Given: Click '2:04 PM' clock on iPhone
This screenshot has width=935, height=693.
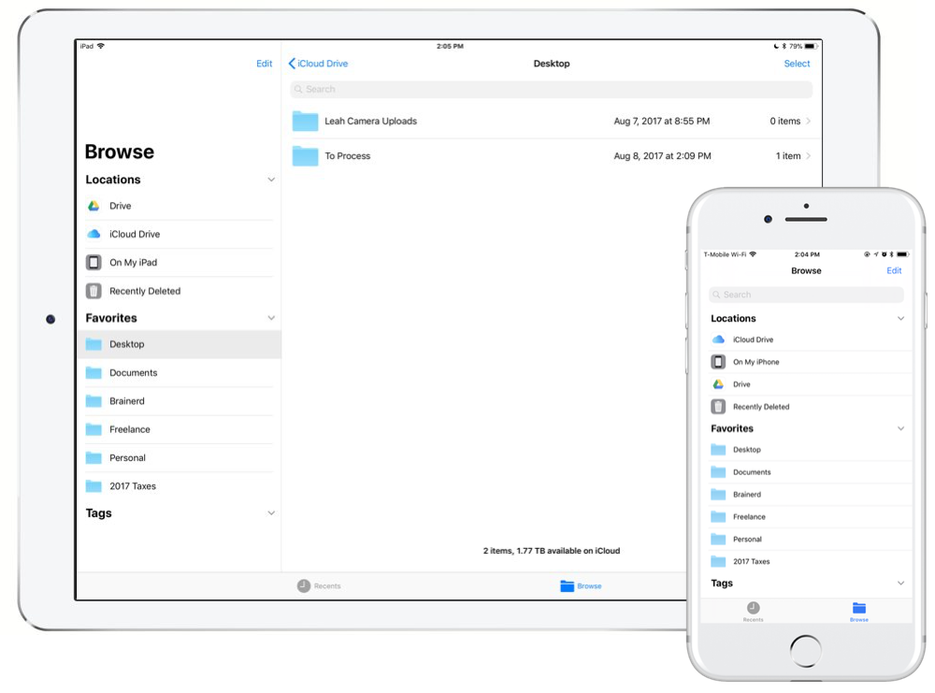Looking at the screenshot, I should pyautogui.click(x=807, y=254).
